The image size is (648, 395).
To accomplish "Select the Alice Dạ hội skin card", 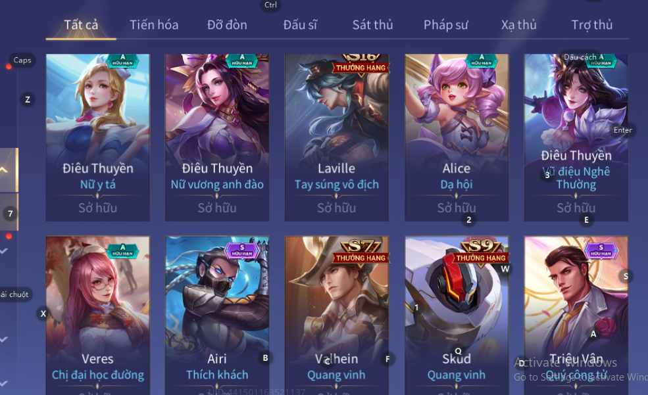I will click(457, 137).
